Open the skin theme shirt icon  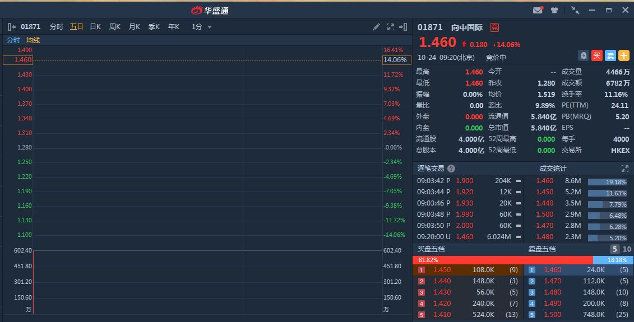pos(554,10)
